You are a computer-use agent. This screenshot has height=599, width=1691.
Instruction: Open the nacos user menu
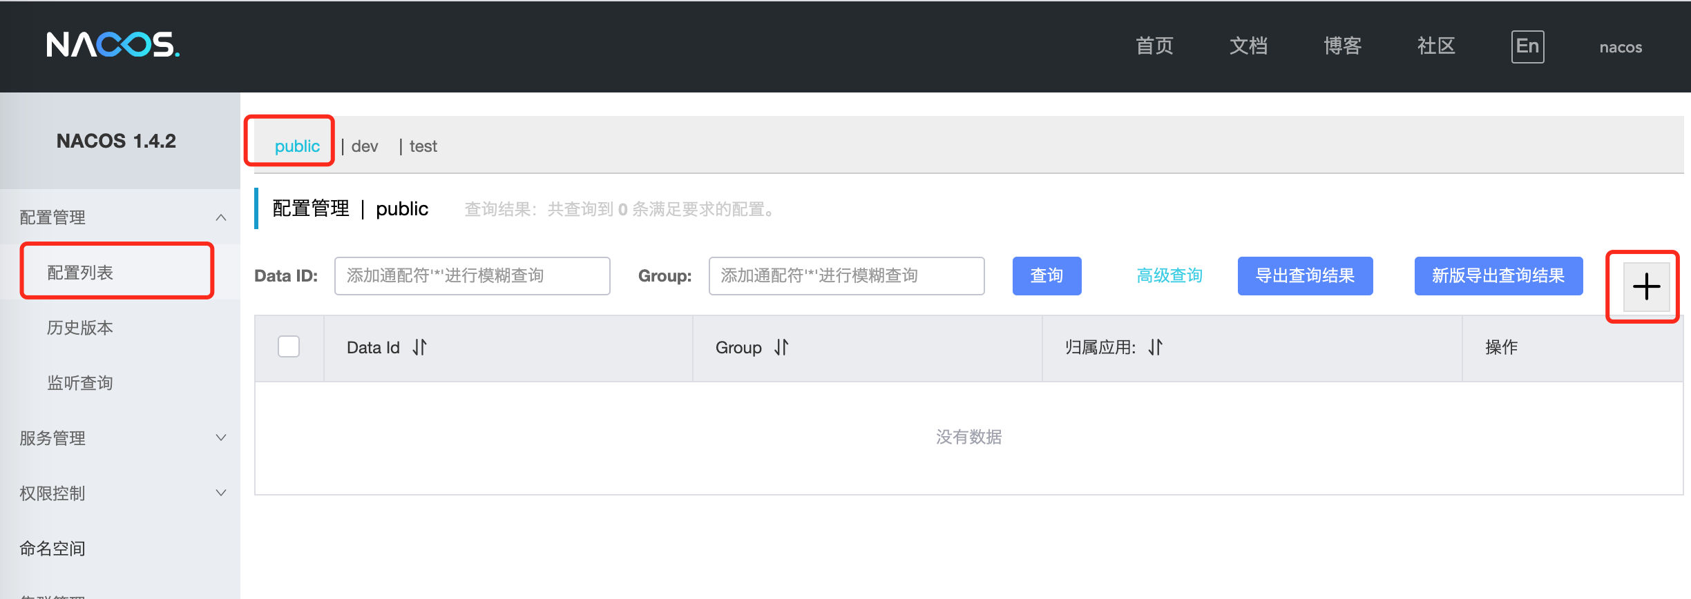pyautogui.click(x=1621, y=48)
